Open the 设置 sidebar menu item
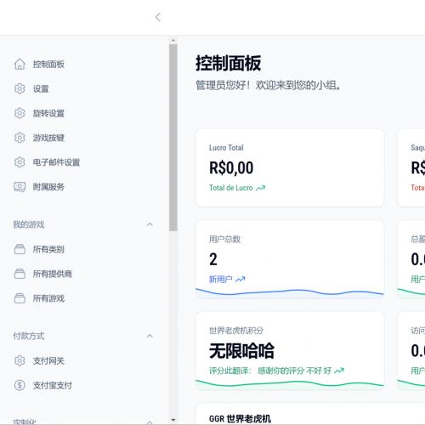Screen dimensions: 425x425 pos(41,88)
